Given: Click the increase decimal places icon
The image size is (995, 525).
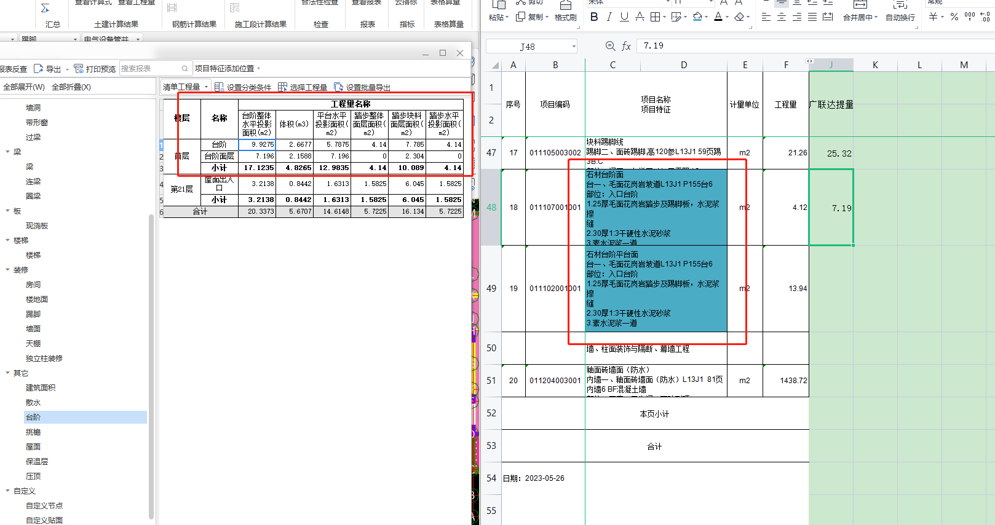Looking at the screenshot, I should 985,17.
